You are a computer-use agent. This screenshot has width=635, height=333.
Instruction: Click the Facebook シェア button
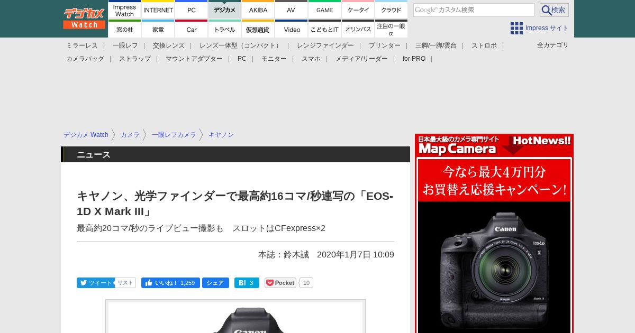tap(215, 283)
